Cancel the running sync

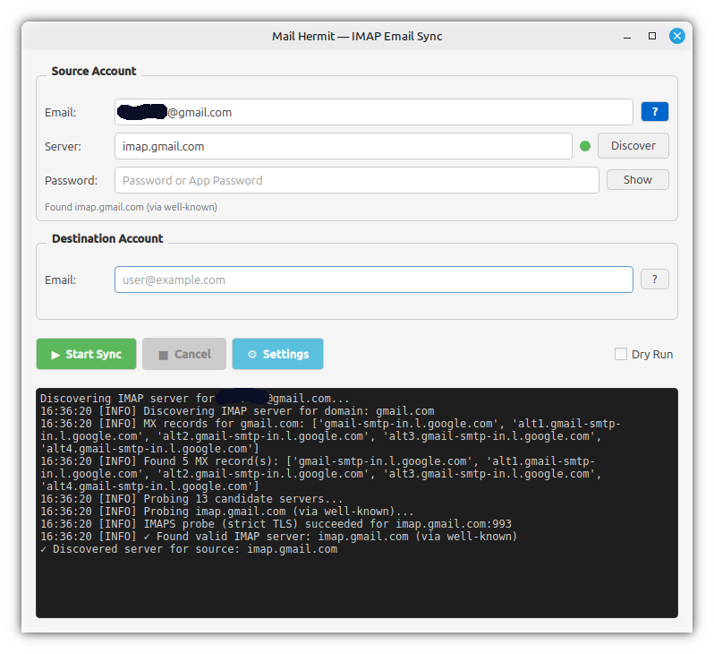click(x=184, y=354)
